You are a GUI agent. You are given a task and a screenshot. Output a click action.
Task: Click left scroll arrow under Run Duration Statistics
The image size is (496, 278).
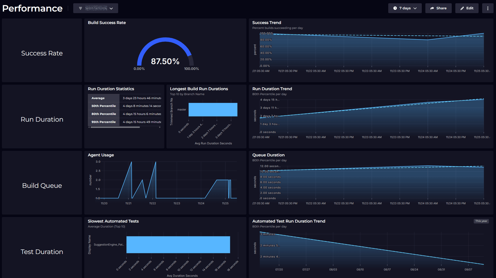click(89, 127)
